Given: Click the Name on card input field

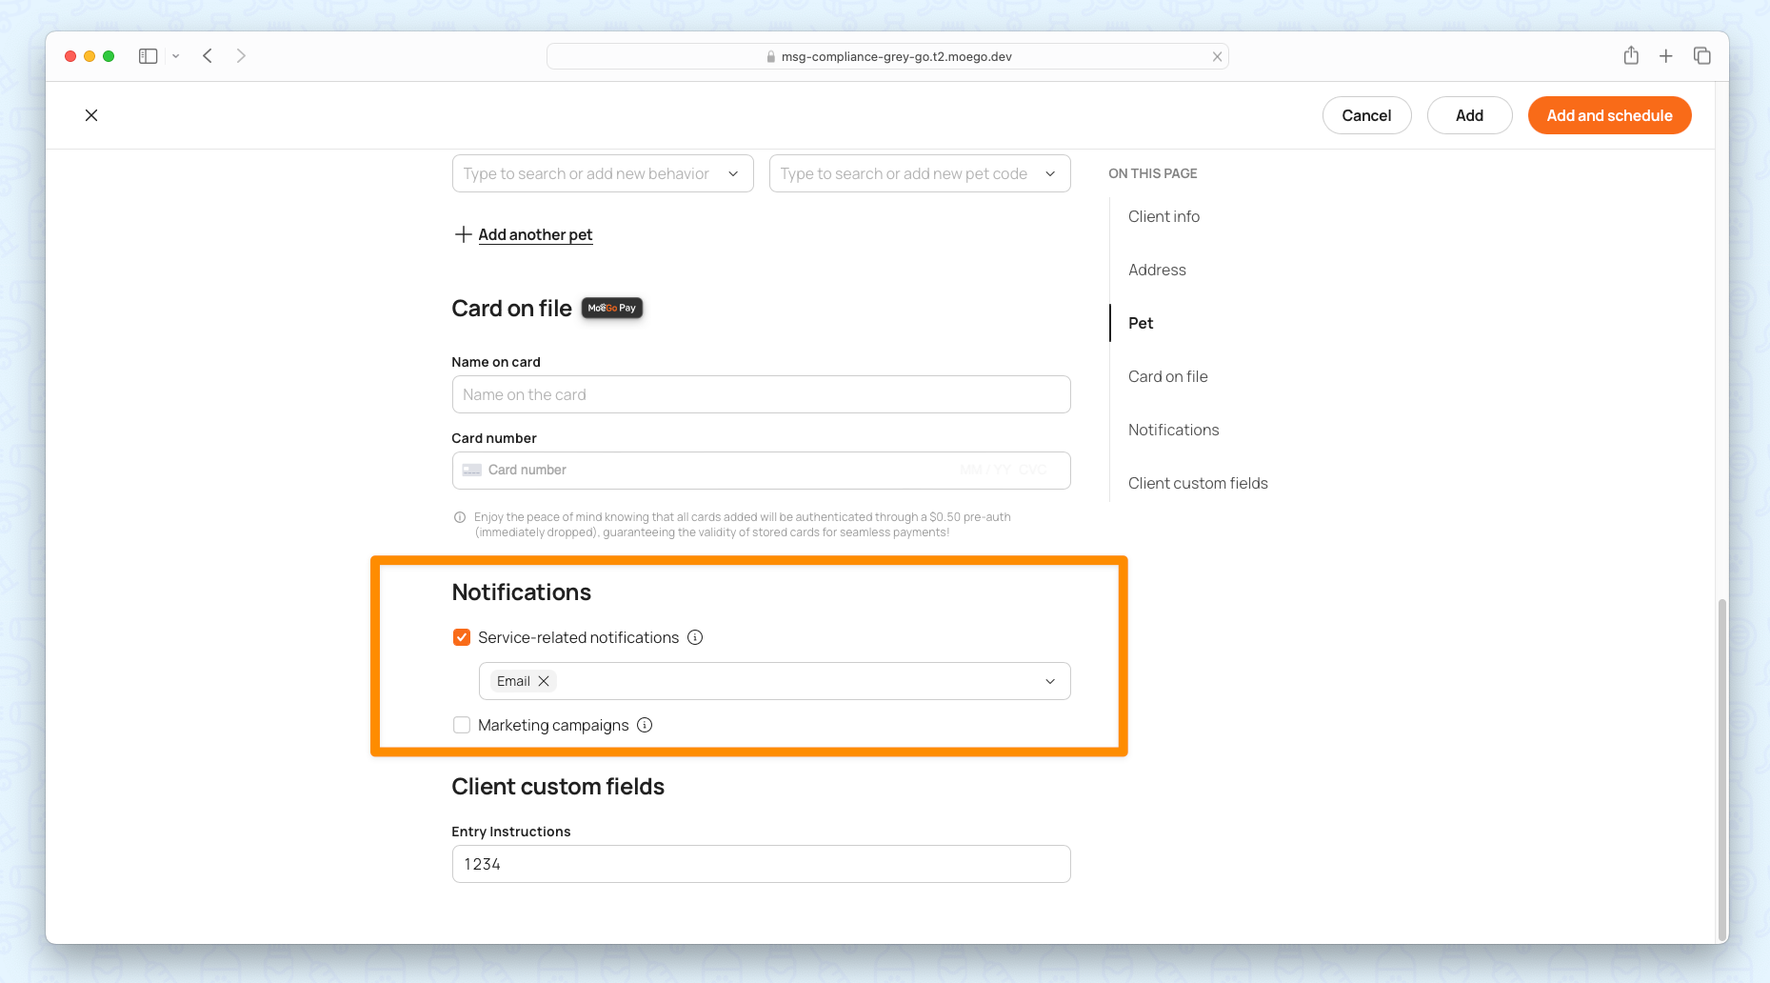Looking at the screenshot, I should [x=761, y=394].
